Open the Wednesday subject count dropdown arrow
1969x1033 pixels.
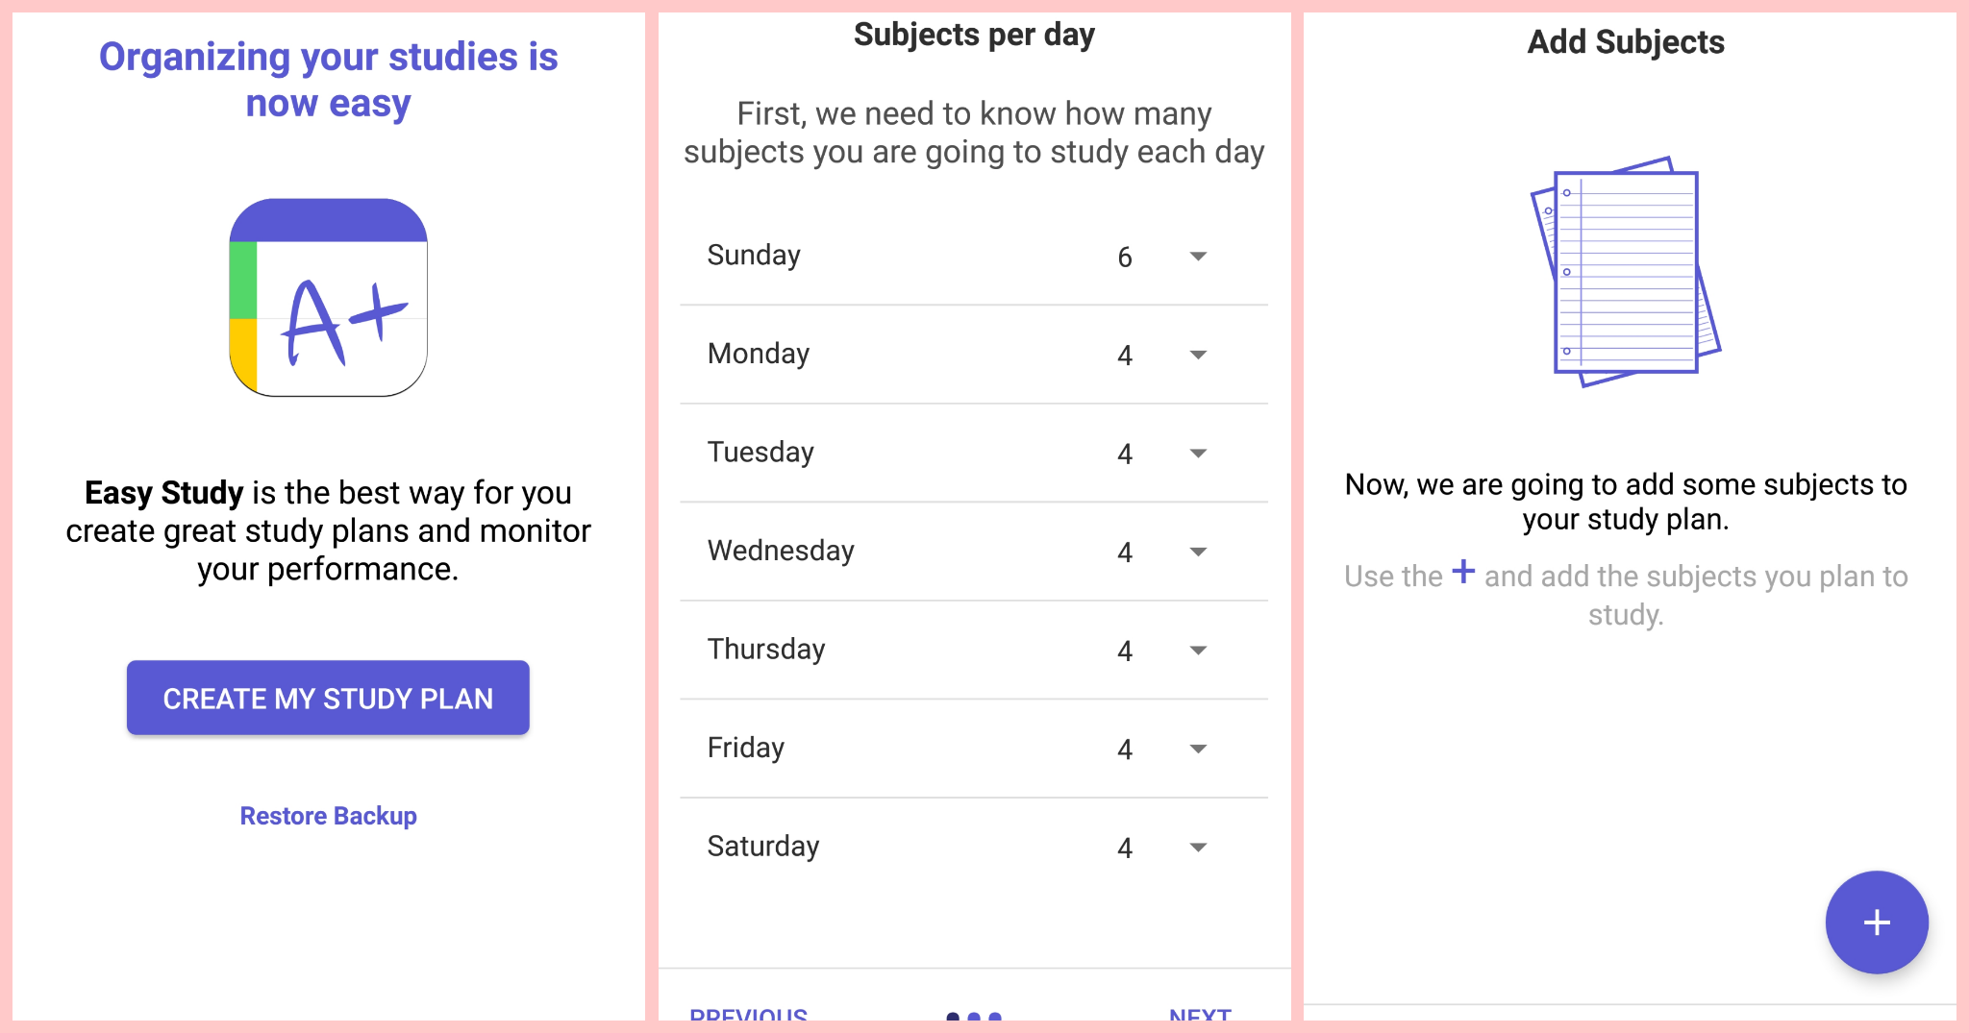click(1198, 553)
